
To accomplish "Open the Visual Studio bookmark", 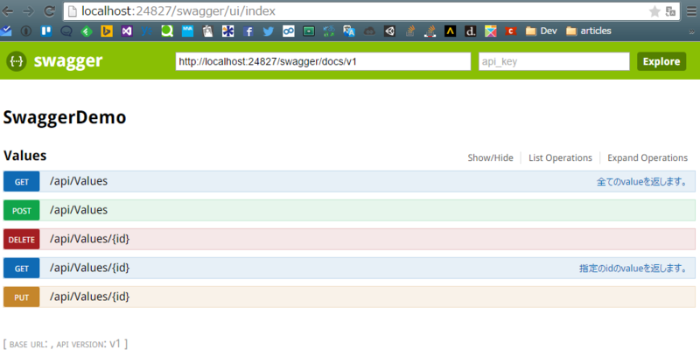I will click(127, 31).
